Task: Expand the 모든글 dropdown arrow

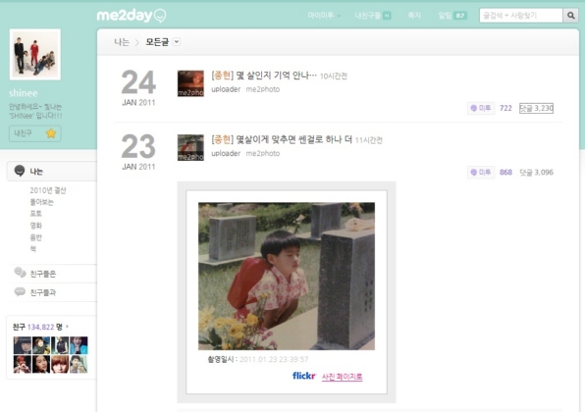Action: click(x=177, y=42)
